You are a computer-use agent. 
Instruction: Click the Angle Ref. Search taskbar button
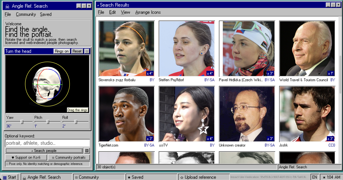pyautogui.click(x=46, y=177)
